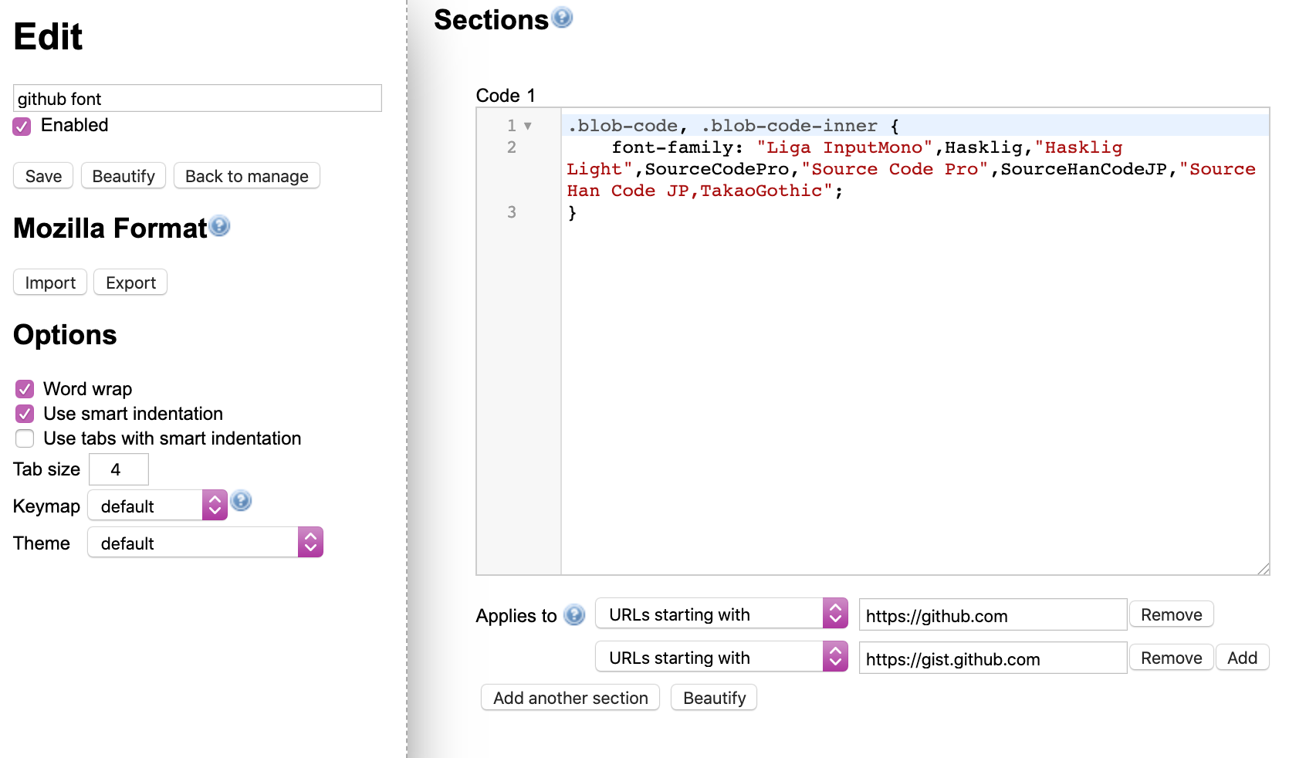Image resolution: width=1289 pixels, height=758 pixels.
Task: Click the 'SourceHanCodeJP' text in code
Action: point(1084,169)
